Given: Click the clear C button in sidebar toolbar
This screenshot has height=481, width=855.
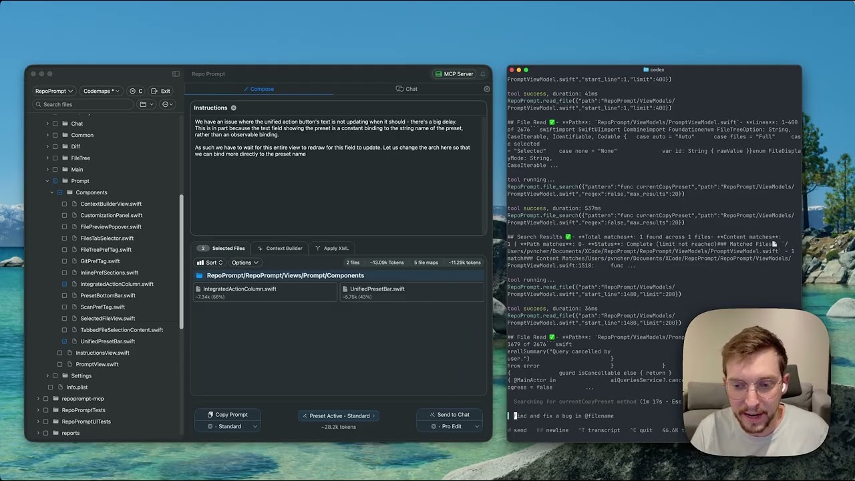Looking at the screenshot, I should point(136,91).
